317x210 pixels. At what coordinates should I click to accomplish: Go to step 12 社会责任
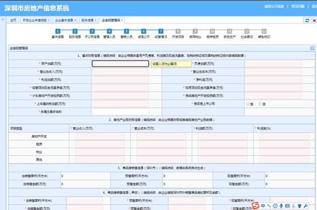pos(247,34)
